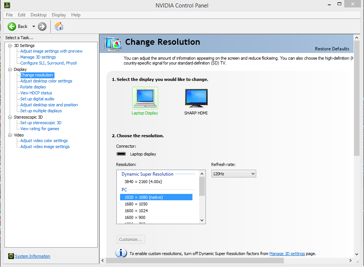Click the NVIDIA Control Panel title bar icon
Screen dimensions: 364x267
click(7, 5)
